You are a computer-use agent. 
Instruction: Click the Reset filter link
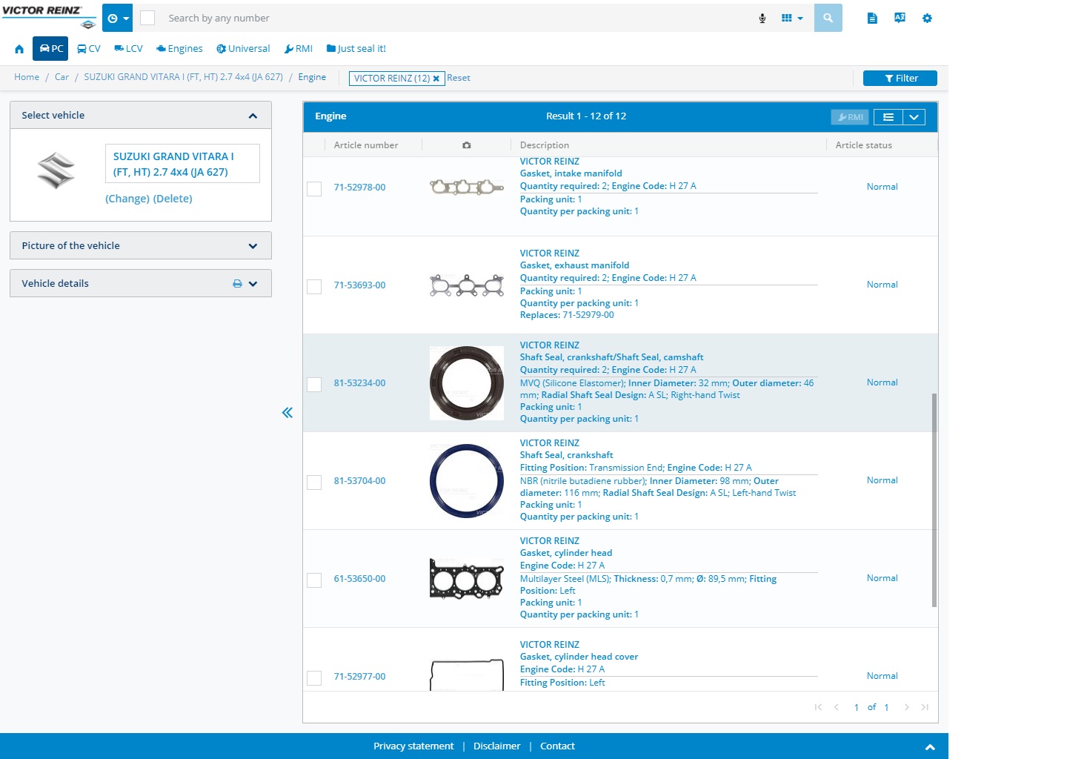tap(459, 78)
